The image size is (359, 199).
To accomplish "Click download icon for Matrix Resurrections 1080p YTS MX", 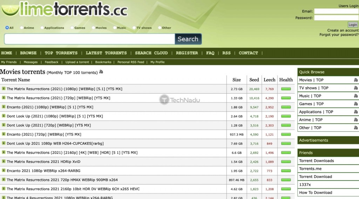I will click(4, 89).
